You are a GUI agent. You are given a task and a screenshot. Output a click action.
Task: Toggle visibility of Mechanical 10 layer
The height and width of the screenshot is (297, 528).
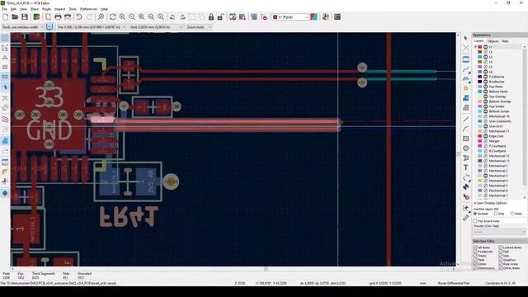[486, 116]
